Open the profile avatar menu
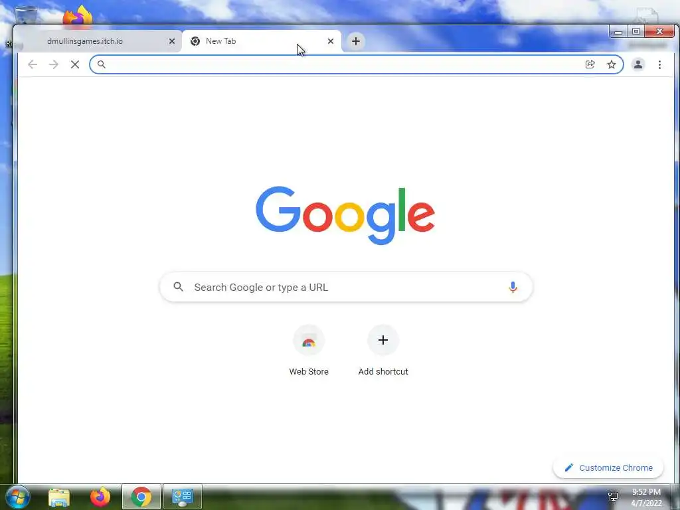The image size is (680, 510). coord(638,64)
